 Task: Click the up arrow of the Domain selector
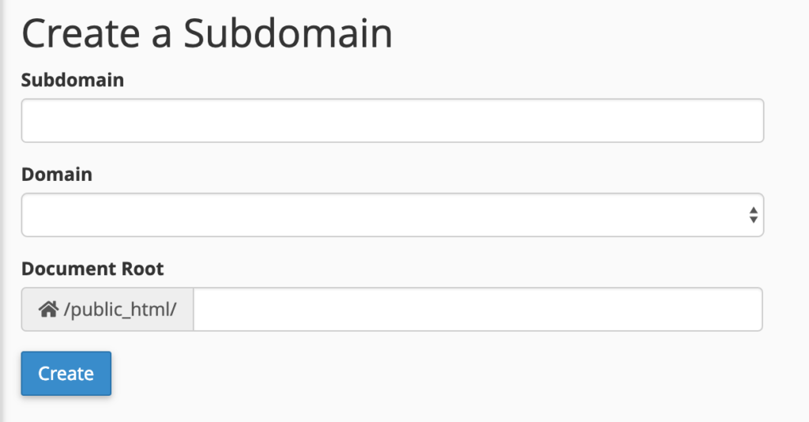[753, 210]
